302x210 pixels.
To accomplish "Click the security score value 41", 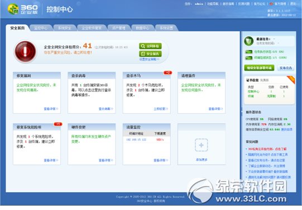I will click(87, 46).
